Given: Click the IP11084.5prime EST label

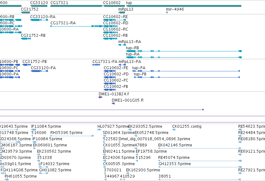Looking at the screenshot, I should click(x=46, y=126).
